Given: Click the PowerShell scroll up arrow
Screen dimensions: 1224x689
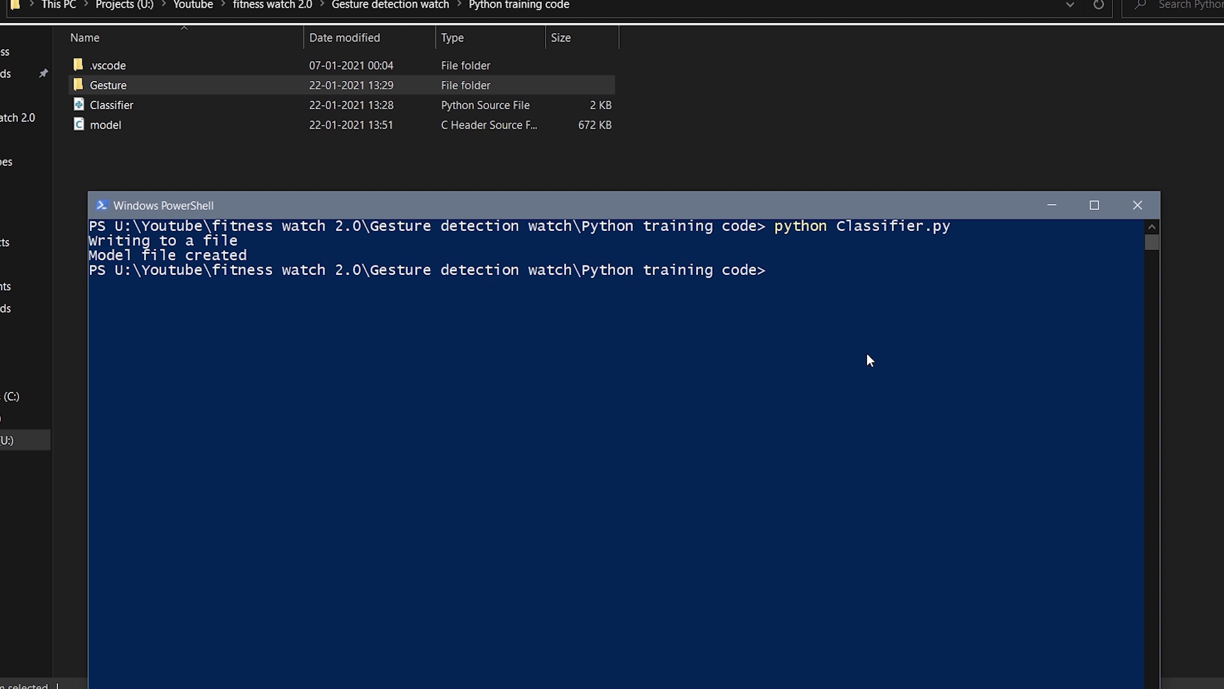Looking at the screenshot, I should click(1151, 227).
